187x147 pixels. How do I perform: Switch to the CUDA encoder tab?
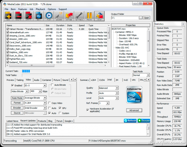pyautogui.click(x=102, y=80)
